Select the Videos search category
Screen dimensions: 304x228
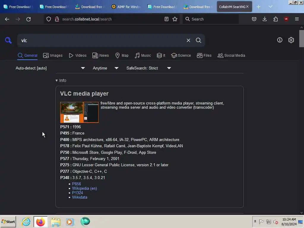click(78, 56)
